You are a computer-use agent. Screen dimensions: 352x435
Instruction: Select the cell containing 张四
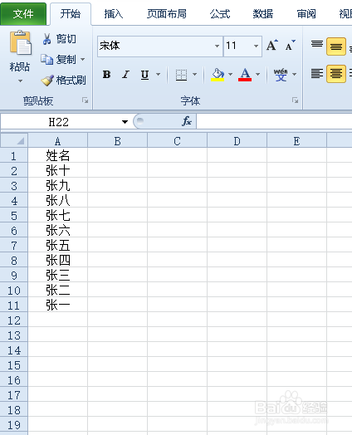(x=57, y=260)
